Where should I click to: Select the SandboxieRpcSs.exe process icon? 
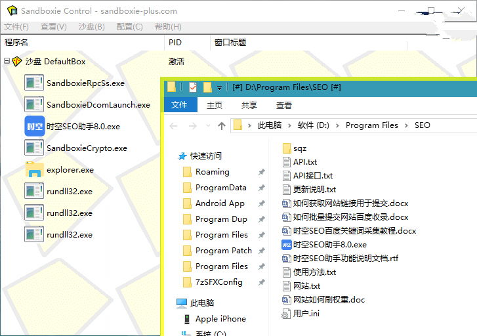(34, 83)
